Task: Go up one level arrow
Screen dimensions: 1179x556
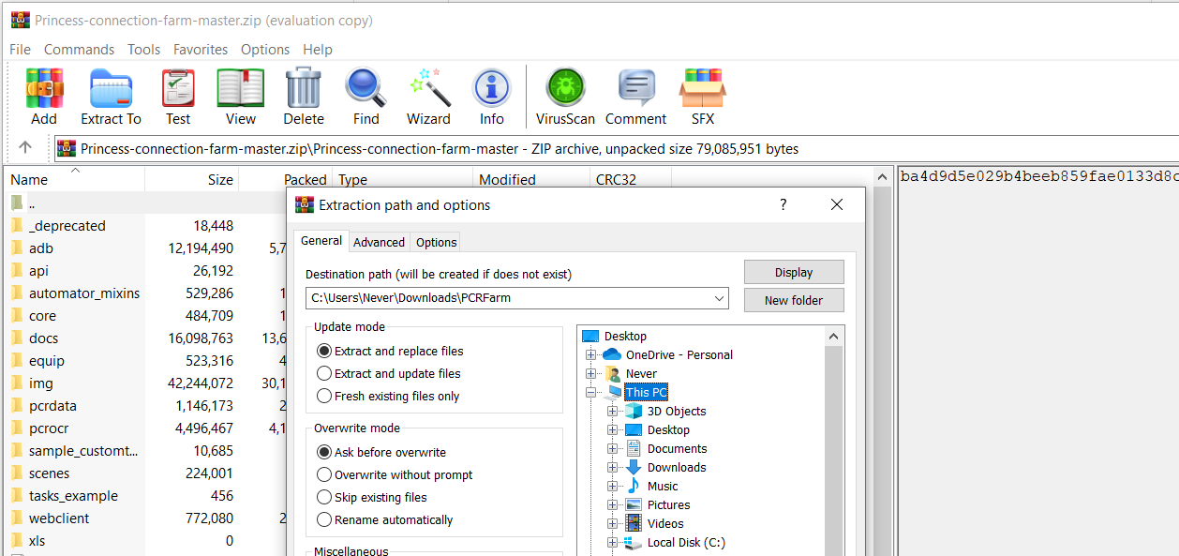Action: [x=25, y=147]
